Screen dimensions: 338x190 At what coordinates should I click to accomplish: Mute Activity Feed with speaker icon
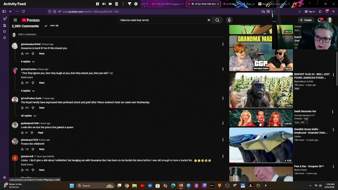coord(104,4)
